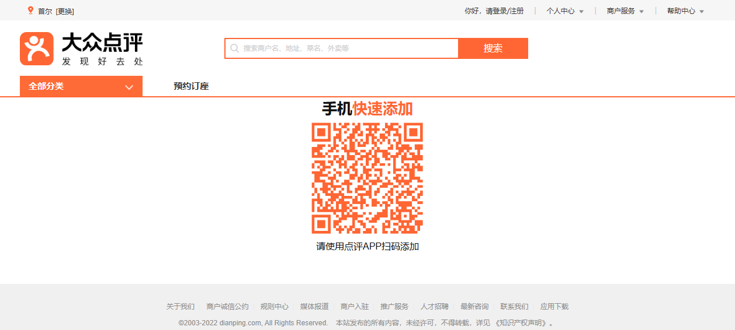Viewport: 735px width, 330px height.
Task: Open 媒体报道 footer link
Action: point(314,307)
